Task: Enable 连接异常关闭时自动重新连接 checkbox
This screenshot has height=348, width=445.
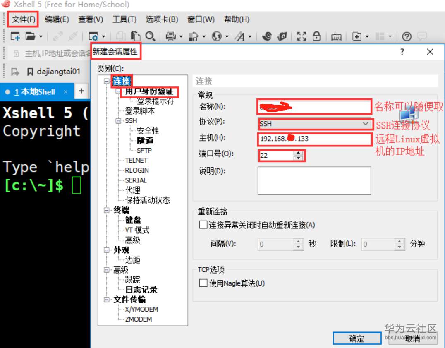Action: [203, 225]
